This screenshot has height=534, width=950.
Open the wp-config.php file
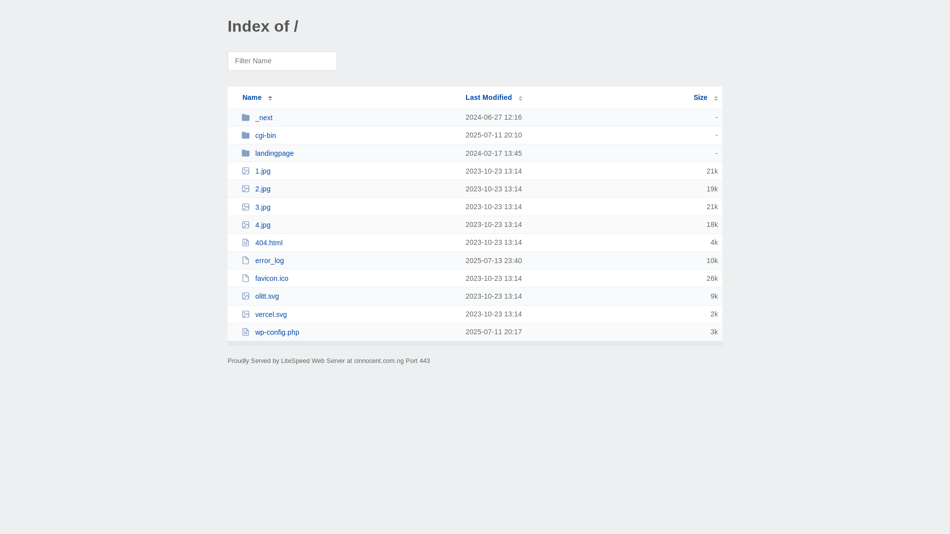tap(277, 332)
